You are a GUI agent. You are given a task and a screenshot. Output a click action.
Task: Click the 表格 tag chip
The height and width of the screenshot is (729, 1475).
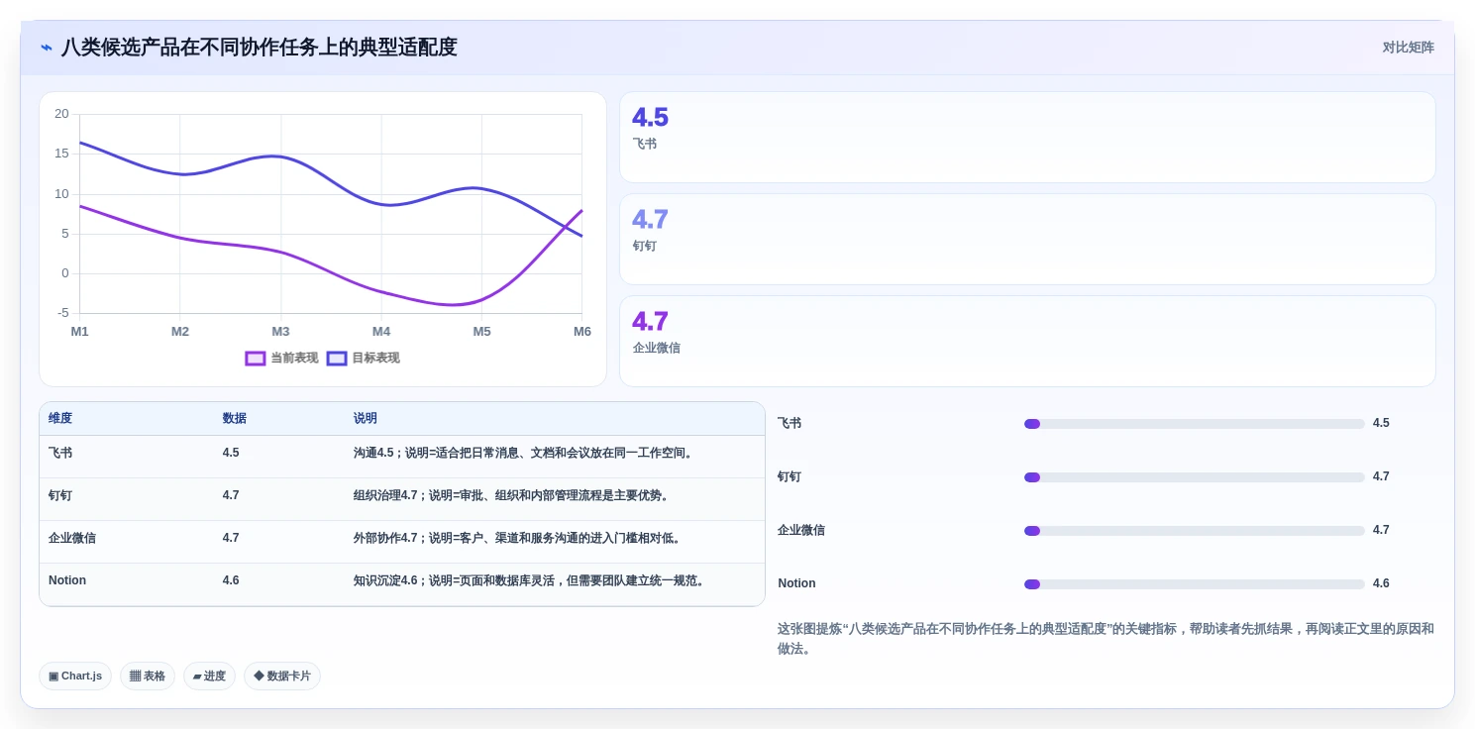tap(148, 676)
